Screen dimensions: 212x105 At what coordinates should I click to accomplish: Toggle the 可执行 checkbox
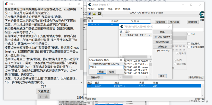pos(177,53)
